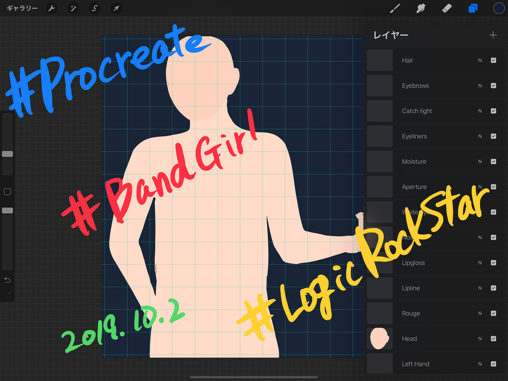Image resolution: width=508 pixels, height=381 pixels.
Task: Hide the Catch light layer
Action: (493, 111)
